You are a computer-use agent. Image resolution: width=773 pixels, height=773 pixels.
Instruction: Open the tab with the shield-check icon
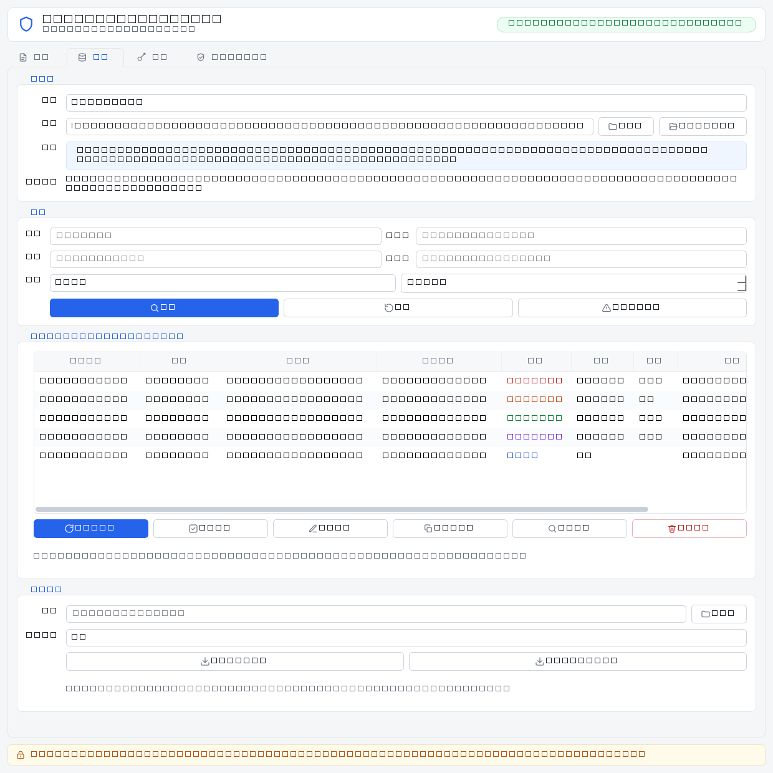(231, 57)
